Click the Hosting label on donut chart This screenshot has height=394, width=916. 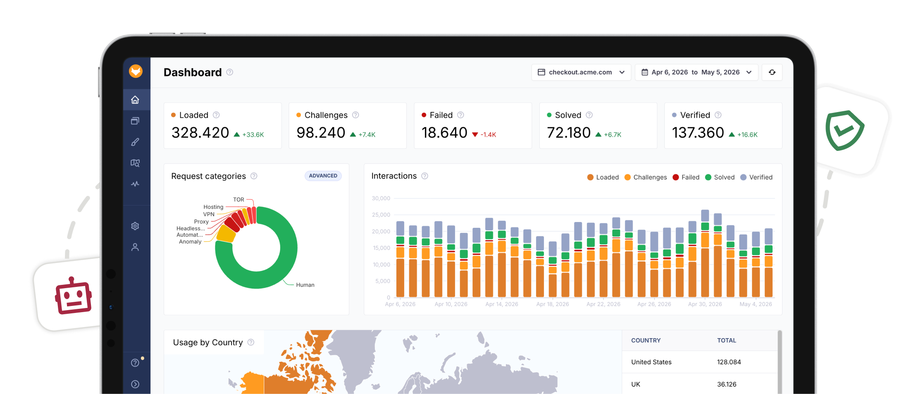[213, 207]
